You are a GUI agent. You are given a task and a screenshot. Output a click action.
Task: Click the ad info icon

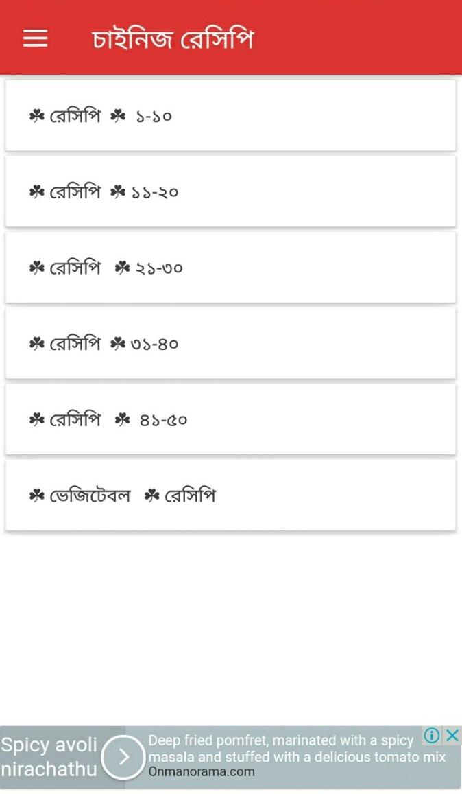click(432, 735)
